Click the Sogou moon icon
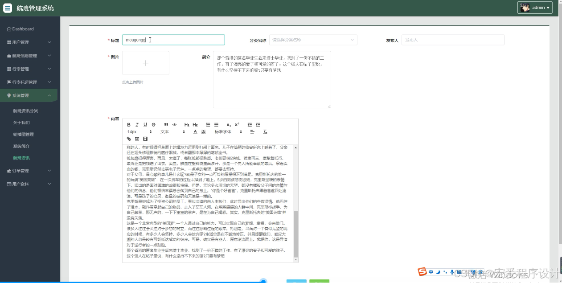The height and width of the screenshot is (283, 562). pyautogui.click(x=438, y=272)
